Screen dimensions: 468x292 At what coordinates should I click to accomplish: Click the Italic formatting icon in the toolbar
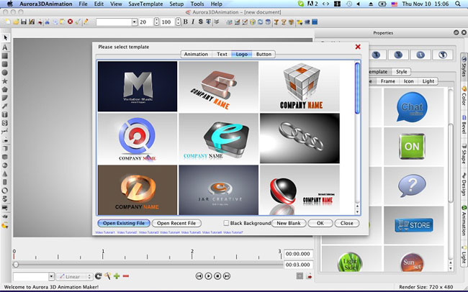192,22
